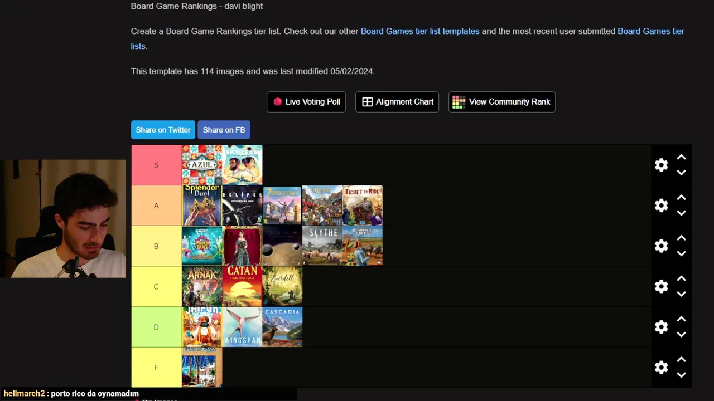Open recent user submitted Board Games tier lists link
Screen dimensions: 714x401
(651, 31)
